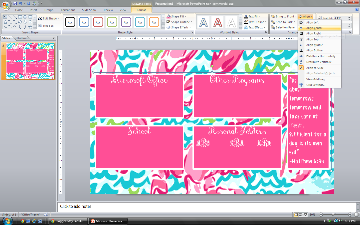The width and height of the screenshot is (360, 225).
Task: Select the Rectangle shape in Insert Shapes
Action: 20,17
